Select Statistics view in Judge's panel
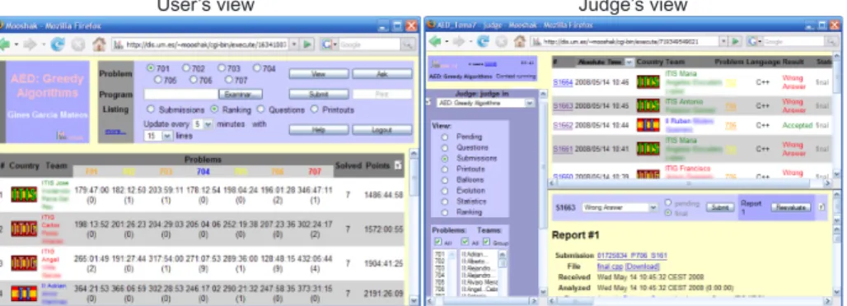 tap(445, 202)
